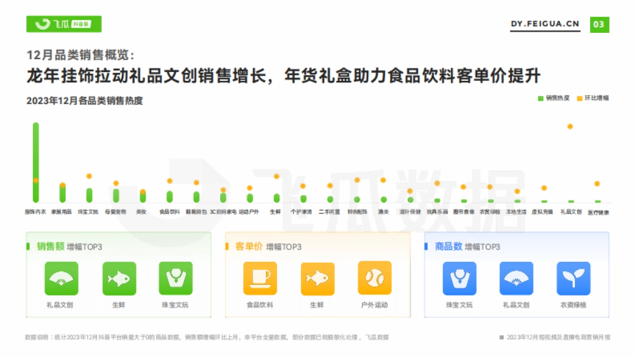Click the 生鲜 fish icon in 销售额 TOP3

point(119,278)
